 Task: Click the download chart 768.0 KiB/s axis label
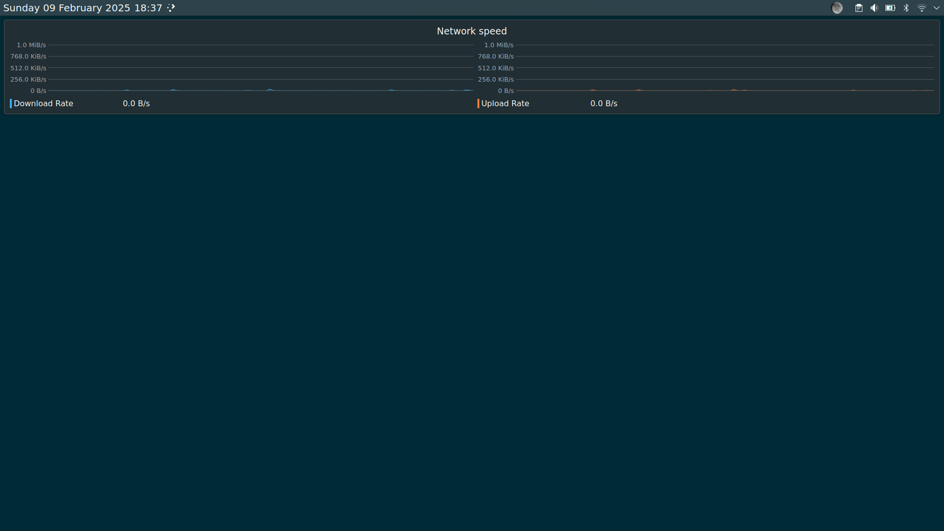pos(29,57)
